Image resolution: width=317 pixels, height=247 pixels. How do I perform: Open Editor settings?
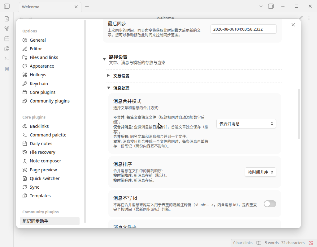tap(50, 49)
